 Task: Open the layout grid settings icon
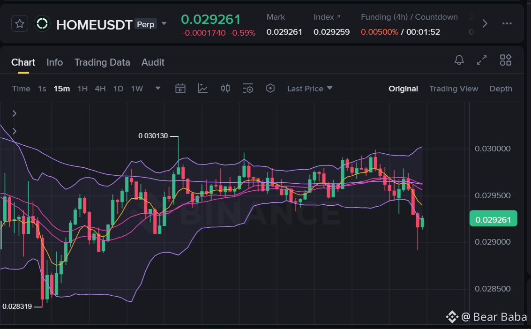coord(506,60)
